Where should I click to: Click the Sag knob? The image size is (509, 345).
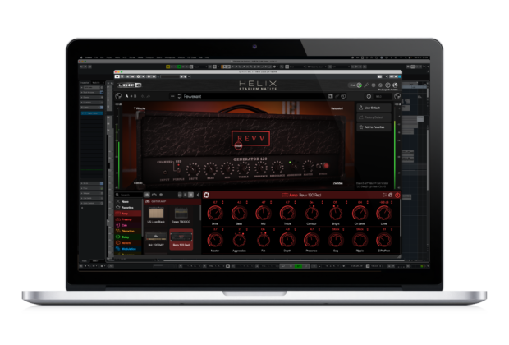pyautogui.click(x=336, y=241)
